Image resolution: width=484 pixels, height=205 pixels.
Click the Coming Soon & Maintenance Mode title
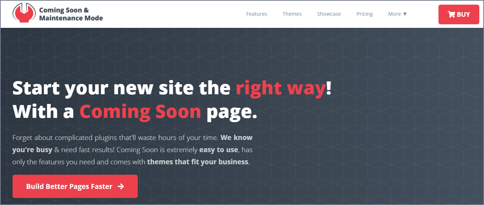coord(71,14)
